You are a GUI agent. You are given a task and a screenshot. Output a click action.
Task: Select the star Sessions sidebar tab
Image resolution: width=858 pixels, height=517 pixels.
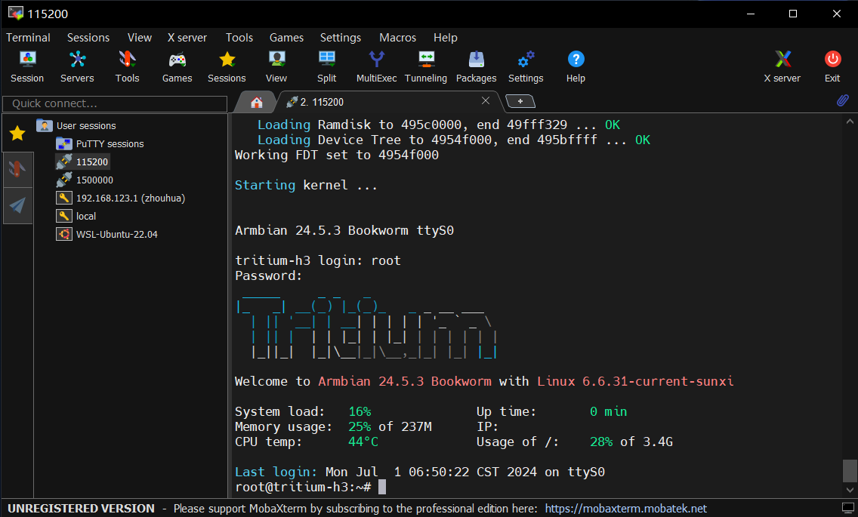click(17, 133)
